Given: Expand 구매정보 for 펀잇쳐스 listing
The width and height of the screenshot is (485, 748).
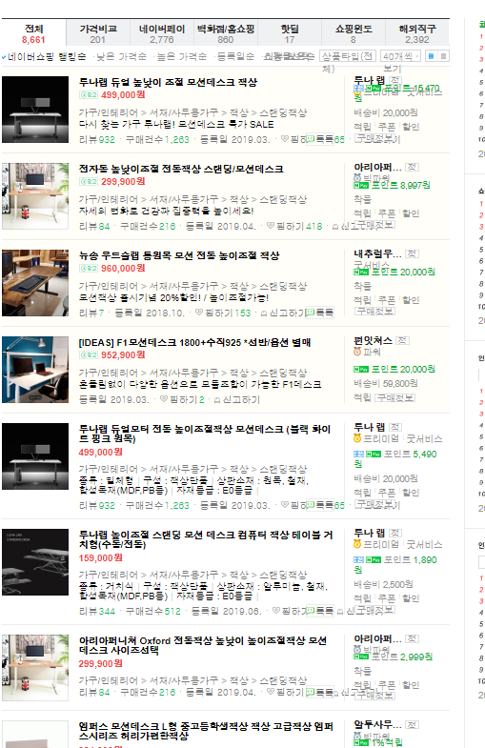Looking at the screenshot, I should (x=395, y=398).
